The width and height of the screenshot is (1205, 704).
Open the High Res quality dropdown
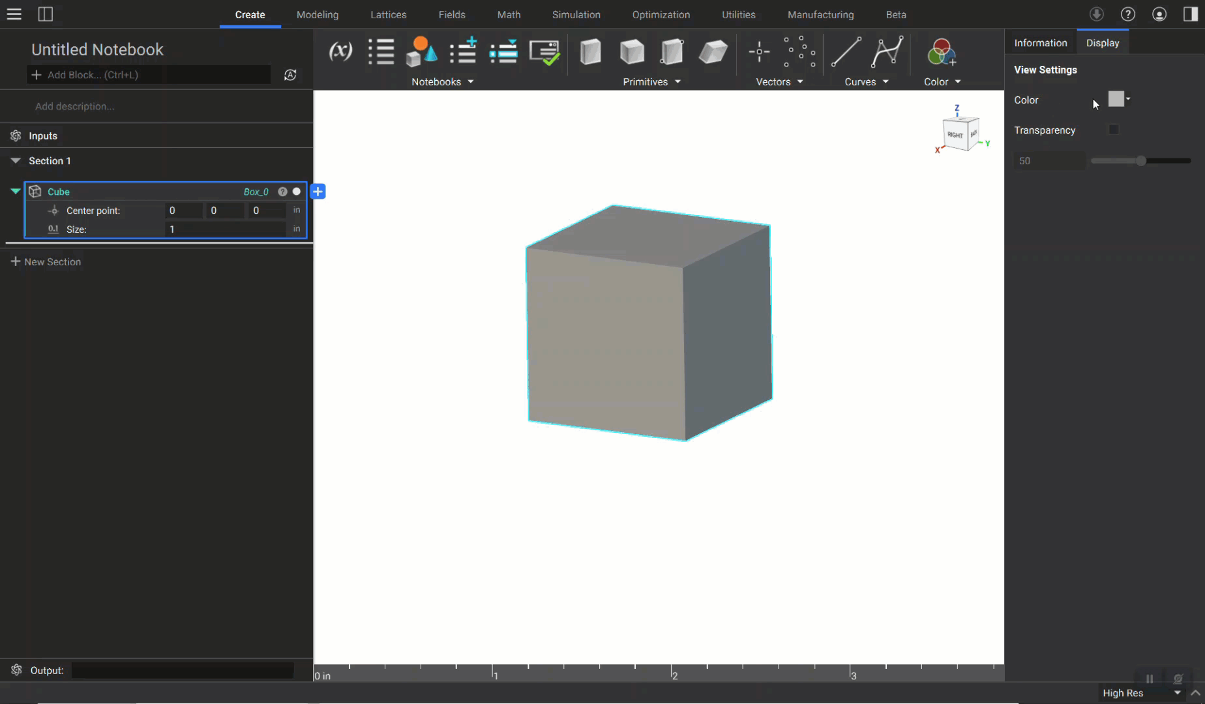tap(1141, 693)
